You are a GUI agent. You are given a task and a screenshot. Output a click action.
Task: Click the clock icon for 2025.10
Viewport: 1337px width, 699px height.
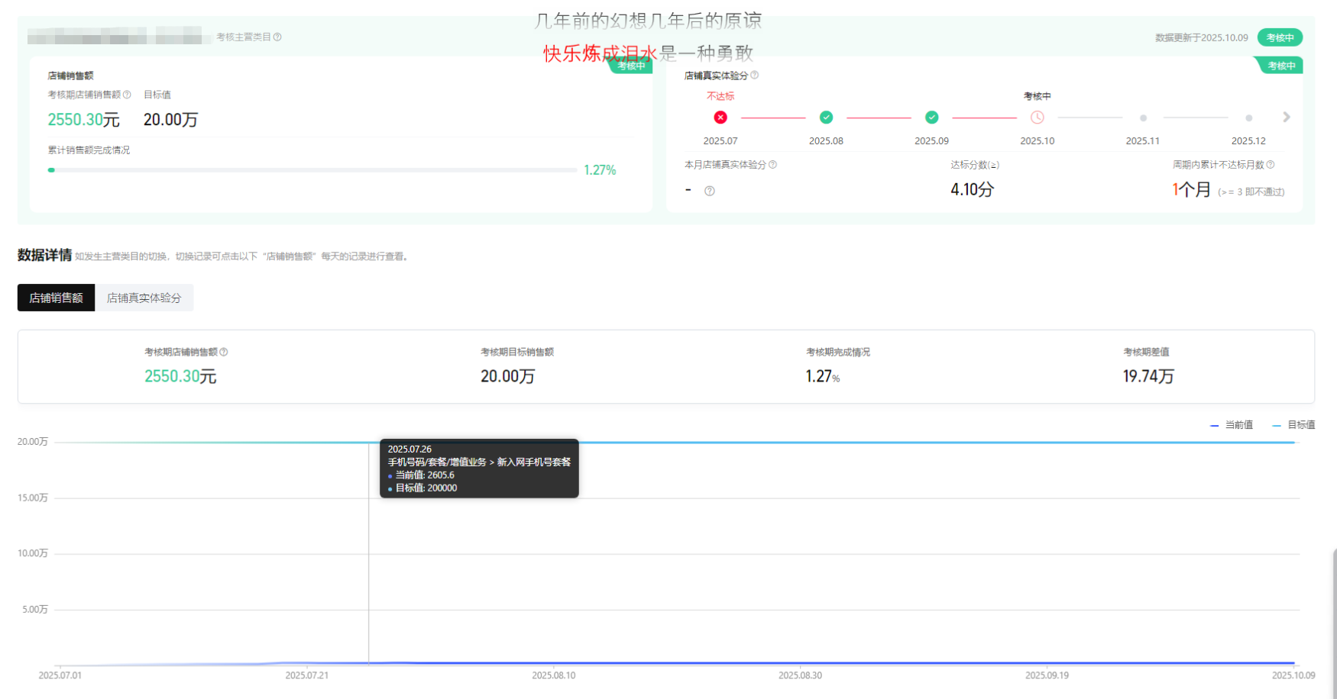[x=1037, y=118]
